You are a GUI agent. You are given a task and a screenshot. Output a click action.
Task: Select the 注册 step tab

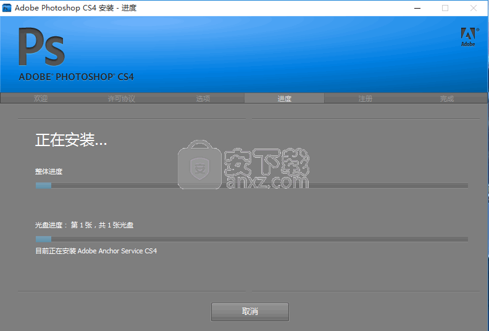click(365, 99)
